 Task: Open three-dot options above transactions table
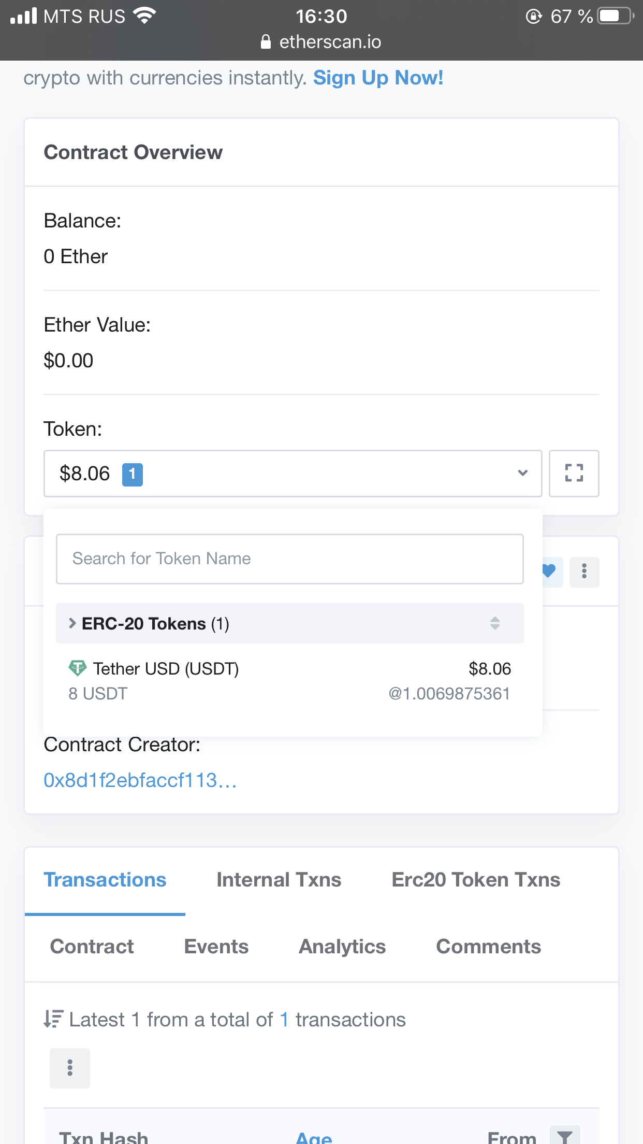[70, 1068]
